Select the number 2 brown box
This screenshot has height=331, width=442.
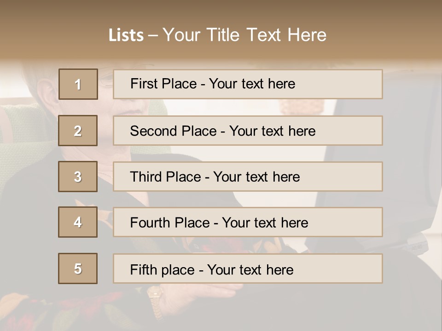point(78,131)
